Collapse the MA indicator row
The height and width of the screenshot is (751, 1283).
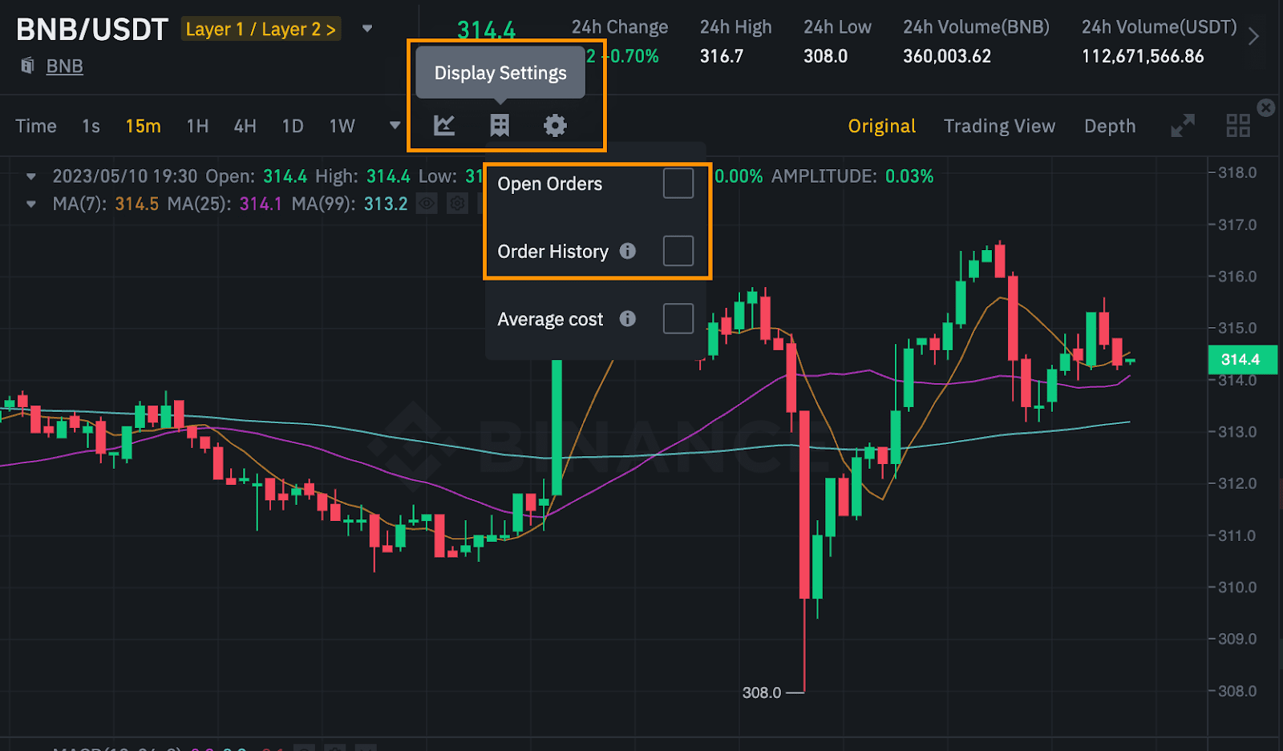31,204
